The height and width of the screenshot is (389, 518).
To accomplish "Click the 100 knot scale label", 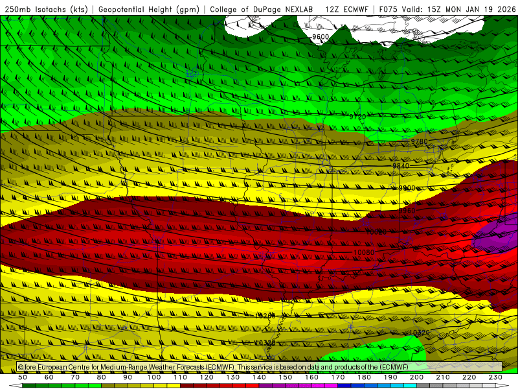I will click(x=154, y=377).
